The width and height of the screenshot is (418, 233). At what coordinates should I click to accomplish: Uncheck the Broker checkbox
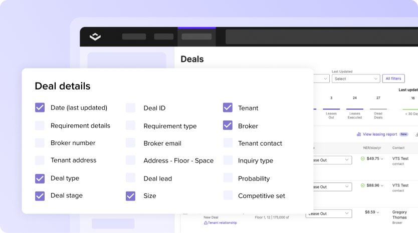[228, 125]
